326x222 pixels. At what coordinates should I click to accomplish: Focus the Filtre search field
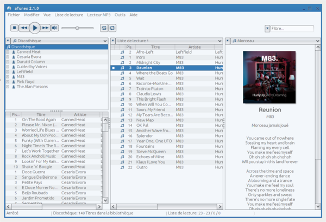pos(292,29)
